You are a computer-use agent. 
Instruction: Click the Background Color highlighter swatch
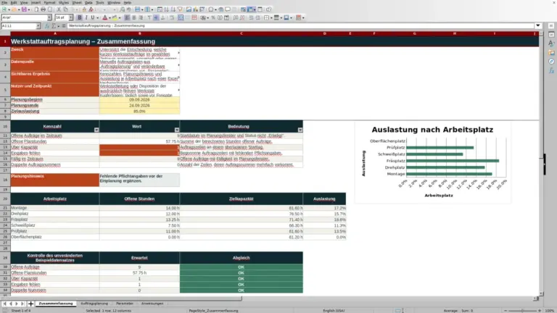(115, 17)
